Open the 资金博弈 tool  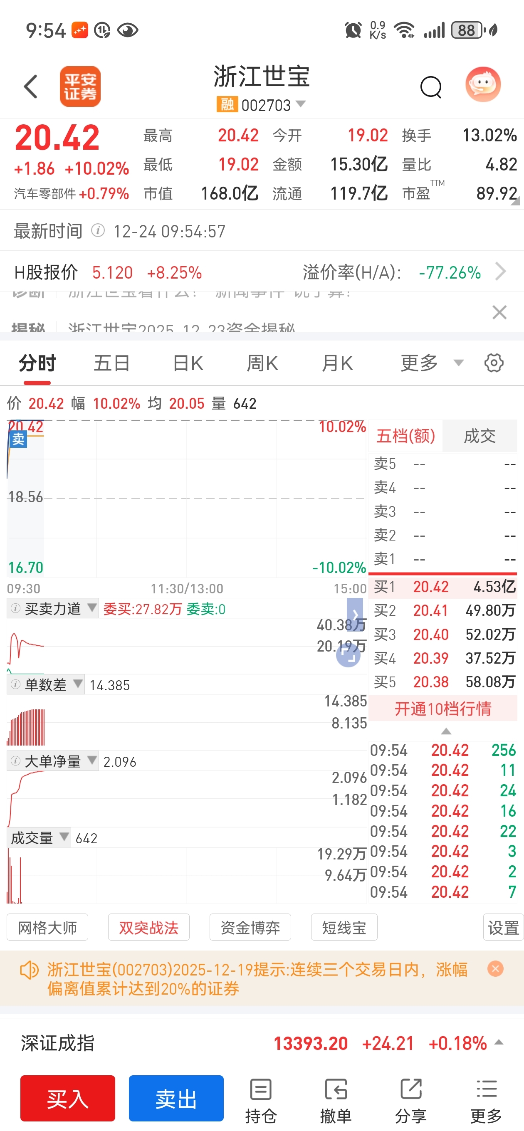pyautogui.click(x=250, y=927)
